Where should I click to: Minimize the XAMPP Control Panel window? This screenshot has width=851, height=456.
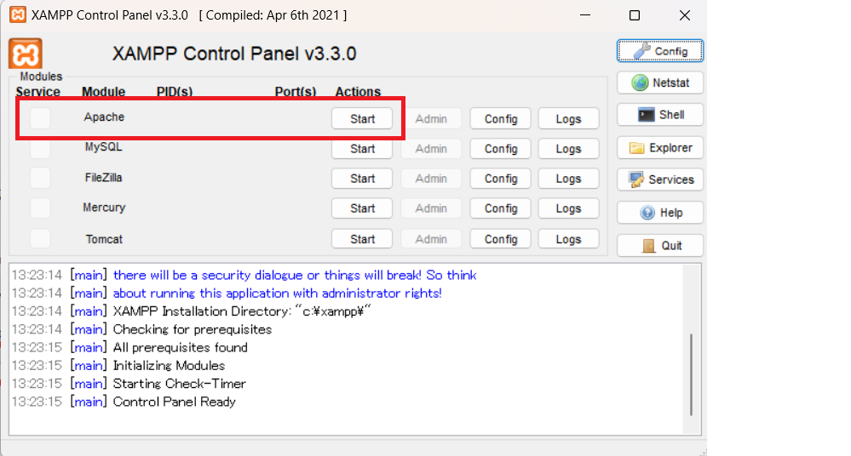(585, 15)
